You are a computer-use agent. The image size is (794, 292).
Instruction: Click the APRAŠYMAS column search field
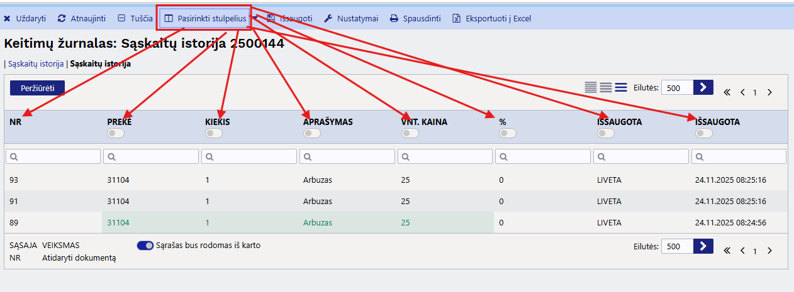348,156
